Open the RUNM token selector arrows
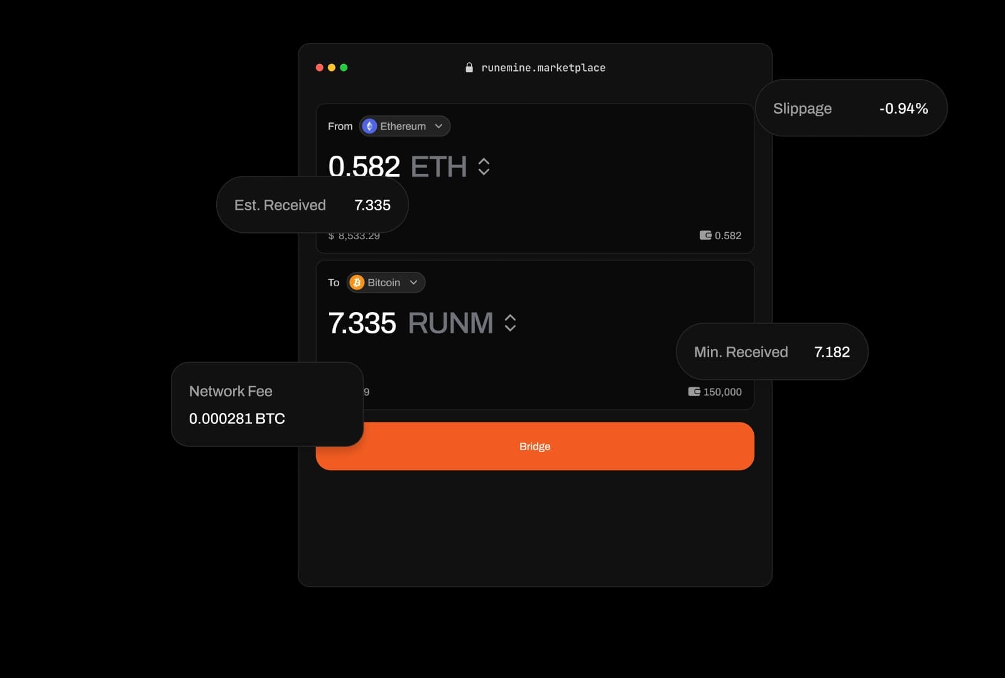This screenshot has width=1005, height=678. (510, 323)
